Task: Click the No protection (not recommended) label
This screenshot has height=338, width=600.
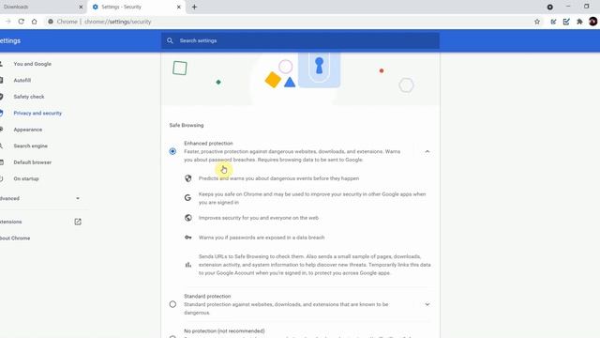Action: 224,331
